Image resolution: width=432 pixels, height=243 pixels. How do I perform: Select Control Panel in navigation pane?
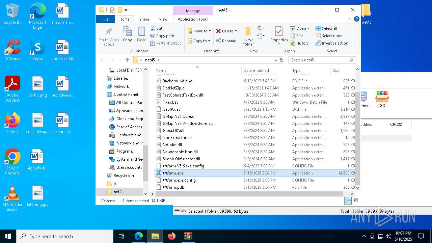point(123,94)
